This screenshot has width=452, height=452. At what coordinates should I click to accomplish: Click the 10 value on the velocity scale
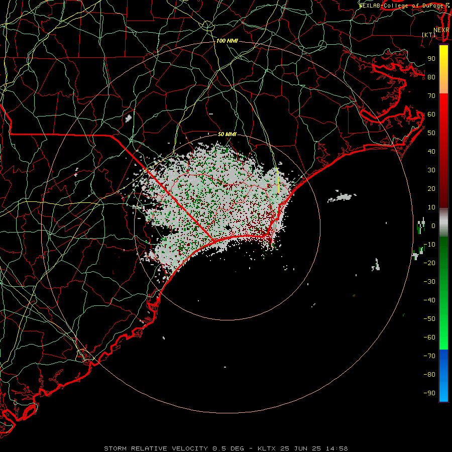pos(431,207)
